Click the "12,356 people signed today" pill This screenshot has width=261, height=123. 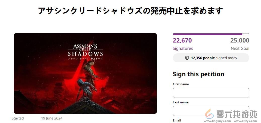[211, 58]
